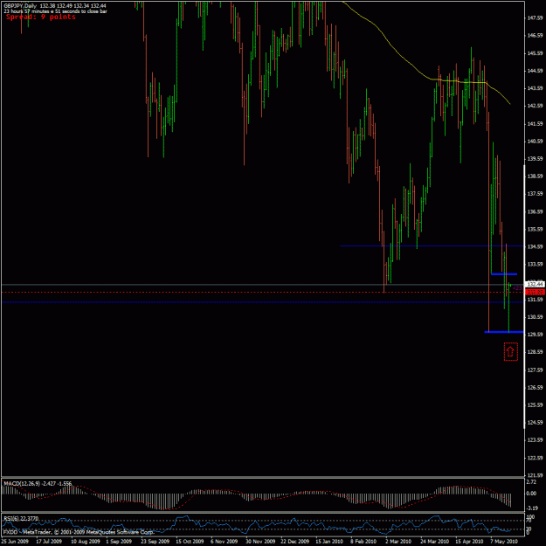
Task: Click the 25 Jun 2009 date label
Action: coord(14,542)
